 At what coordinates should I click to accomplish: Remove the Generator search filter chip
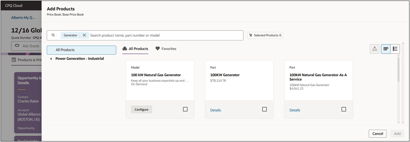(x=84, y=35)
